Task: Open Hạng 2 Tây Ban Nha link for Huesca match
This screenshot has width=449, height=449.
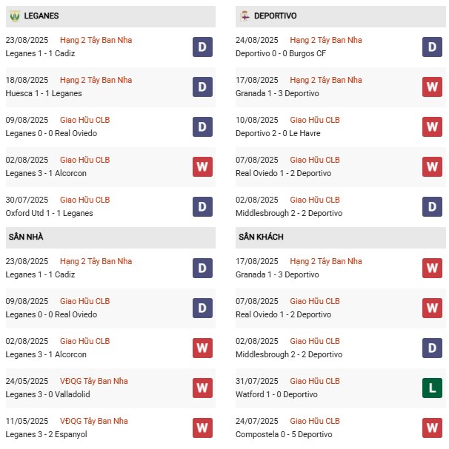Action: (96, 80)
